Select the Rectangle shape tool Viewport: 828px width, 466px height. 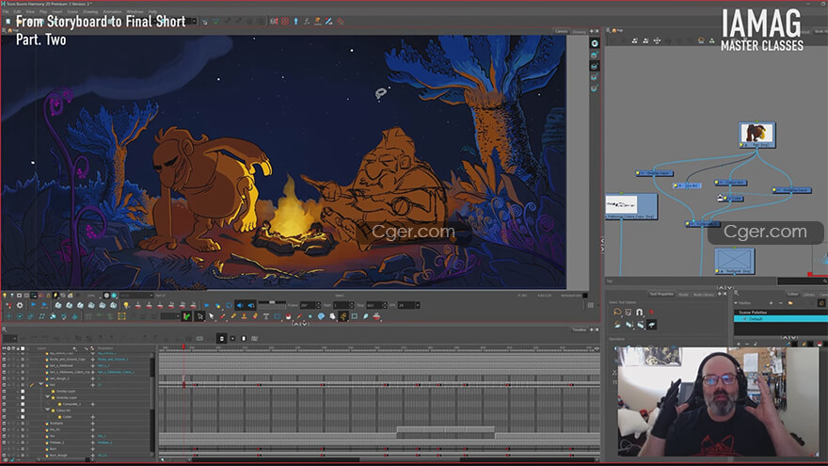click(x=278, y=316)
